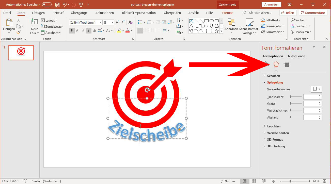331x184 pixels.
Task: Select the star shape tool
Action: click(216, 31)
